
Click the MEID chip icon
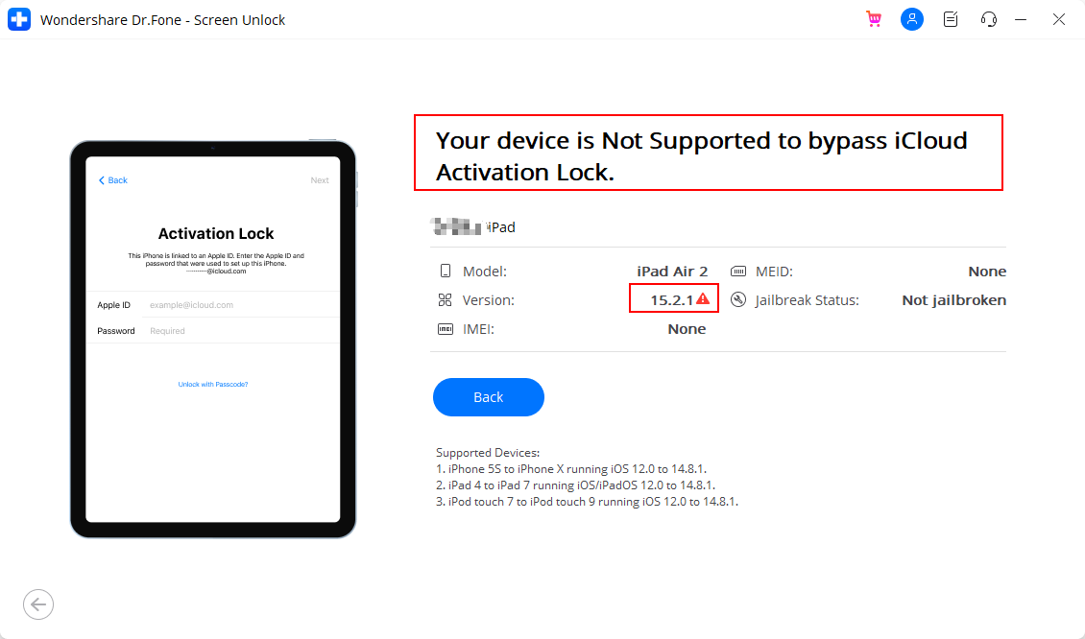[x=738, y=272]
